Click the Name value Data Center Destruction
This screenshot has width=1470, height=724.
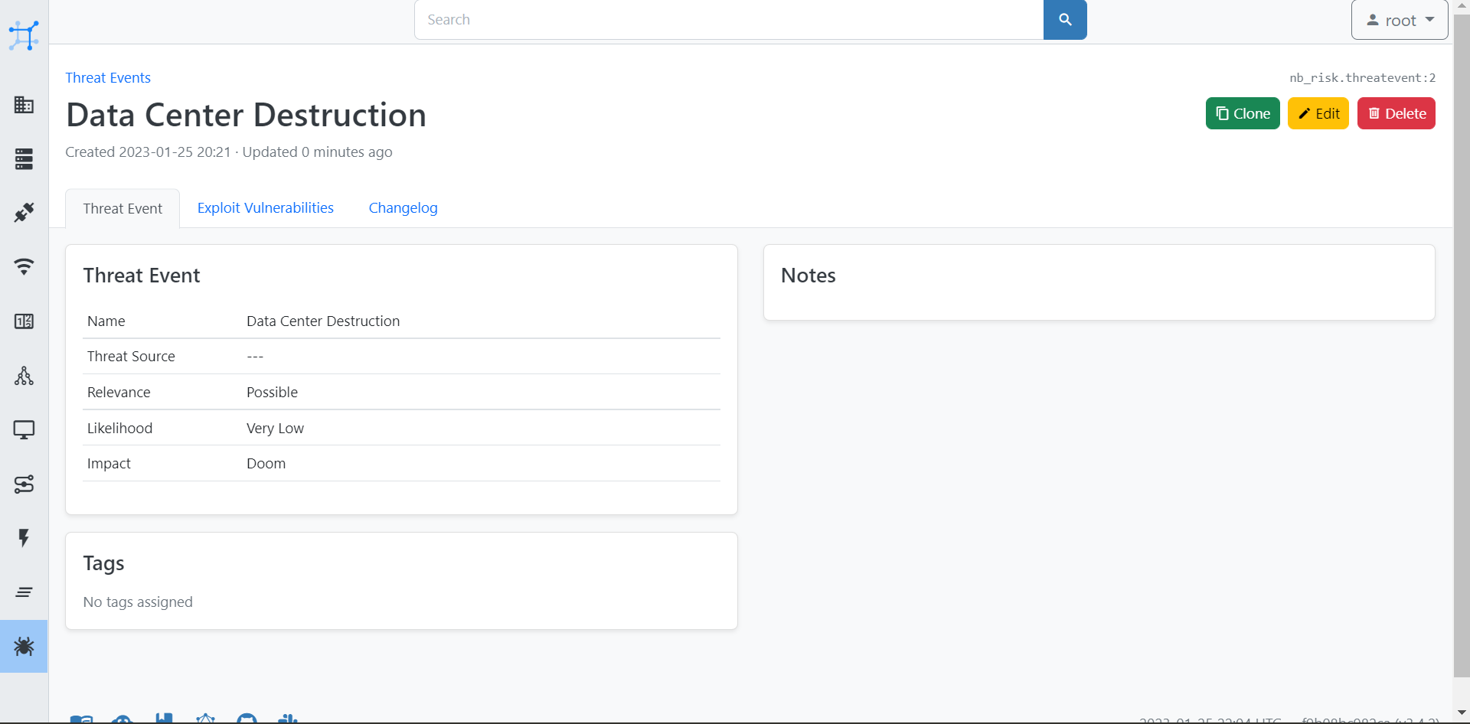(323, 321)
